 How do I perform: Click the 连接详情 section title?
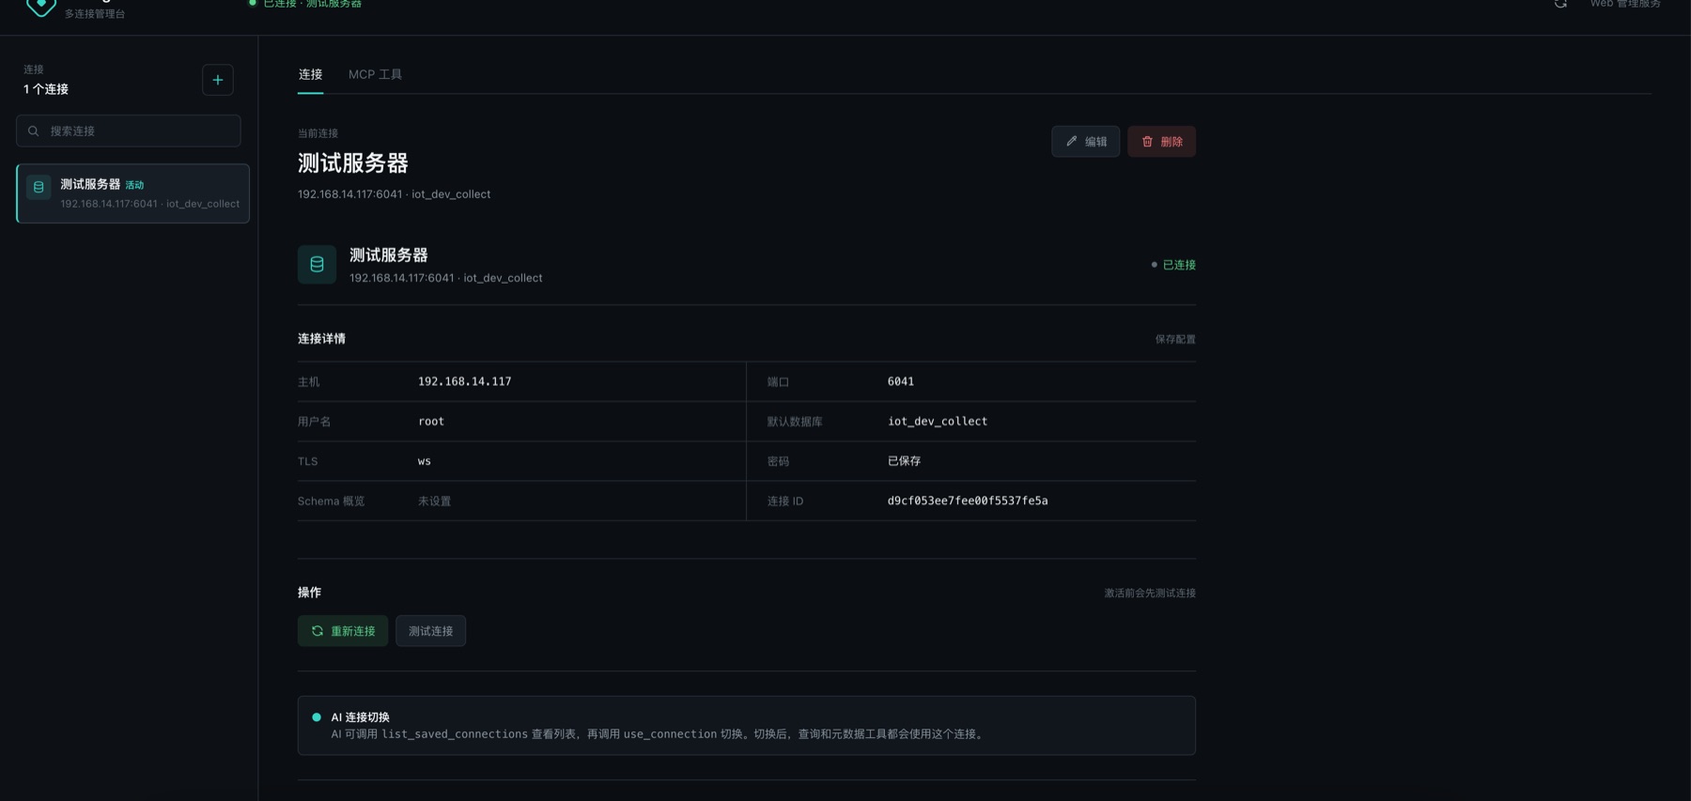(321, 338)
